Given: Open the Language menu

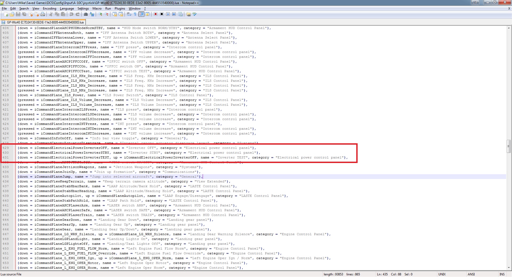Looking at the screenshot, I should (x=67, y=9).
